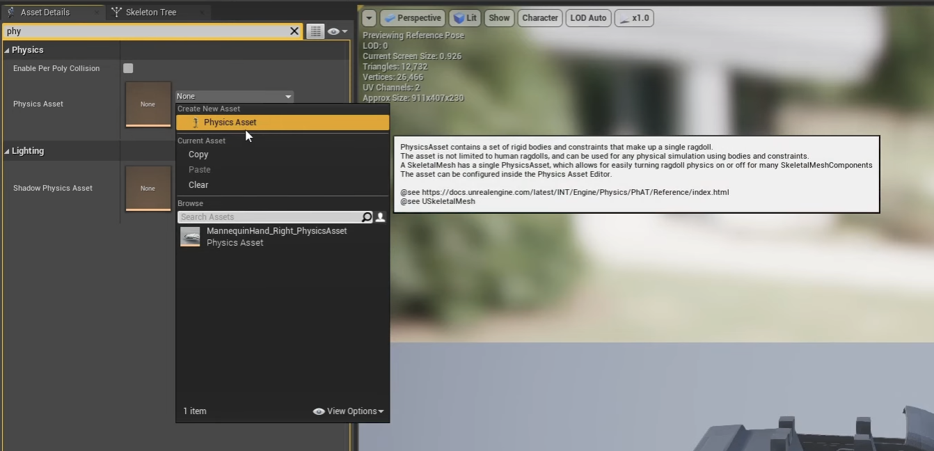This screenshot has width=934, height=451.
Task: Click the magnifier icon in Search Assets
Action: point(367,217)
